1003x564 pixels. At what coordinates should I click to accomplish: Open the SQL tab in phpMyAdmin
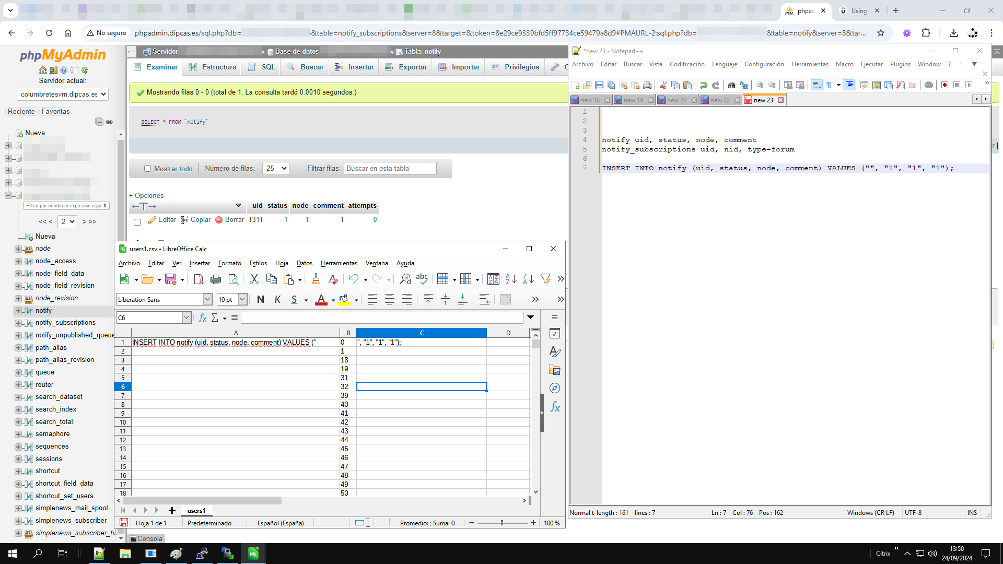[262, 67]
